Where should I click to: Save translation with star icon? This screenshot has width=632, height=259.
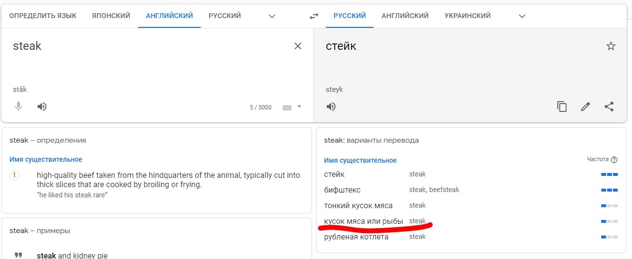point(611,46)
